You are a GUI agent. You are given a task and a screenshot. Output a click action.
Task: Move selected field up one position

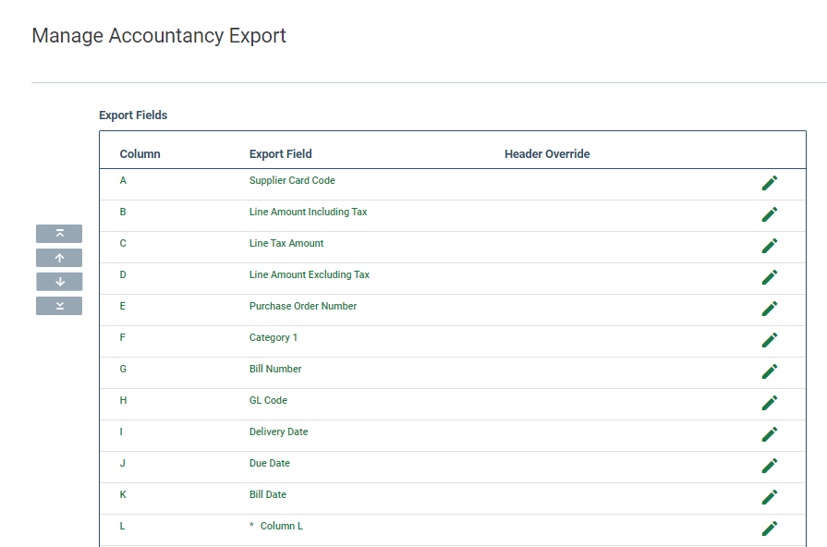(x=59, y=258)
